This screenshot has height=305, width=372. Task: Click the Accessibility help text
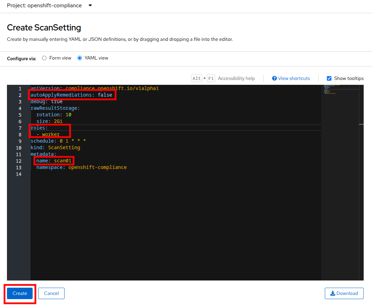pos(236,78)
